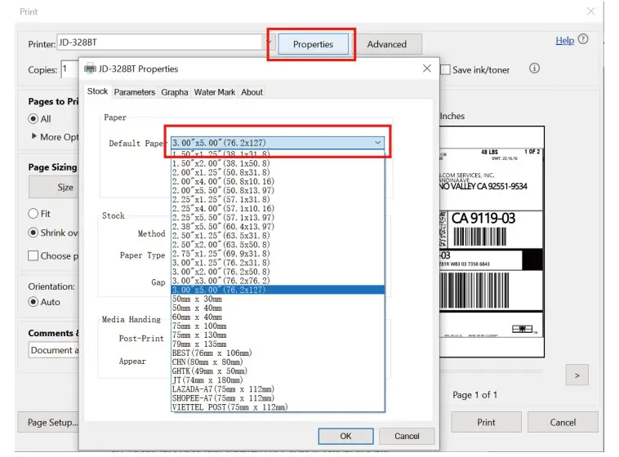The height and width of the screenshot is (457, 619).
Task: Click the Properties button
Action: pos(313,44)
